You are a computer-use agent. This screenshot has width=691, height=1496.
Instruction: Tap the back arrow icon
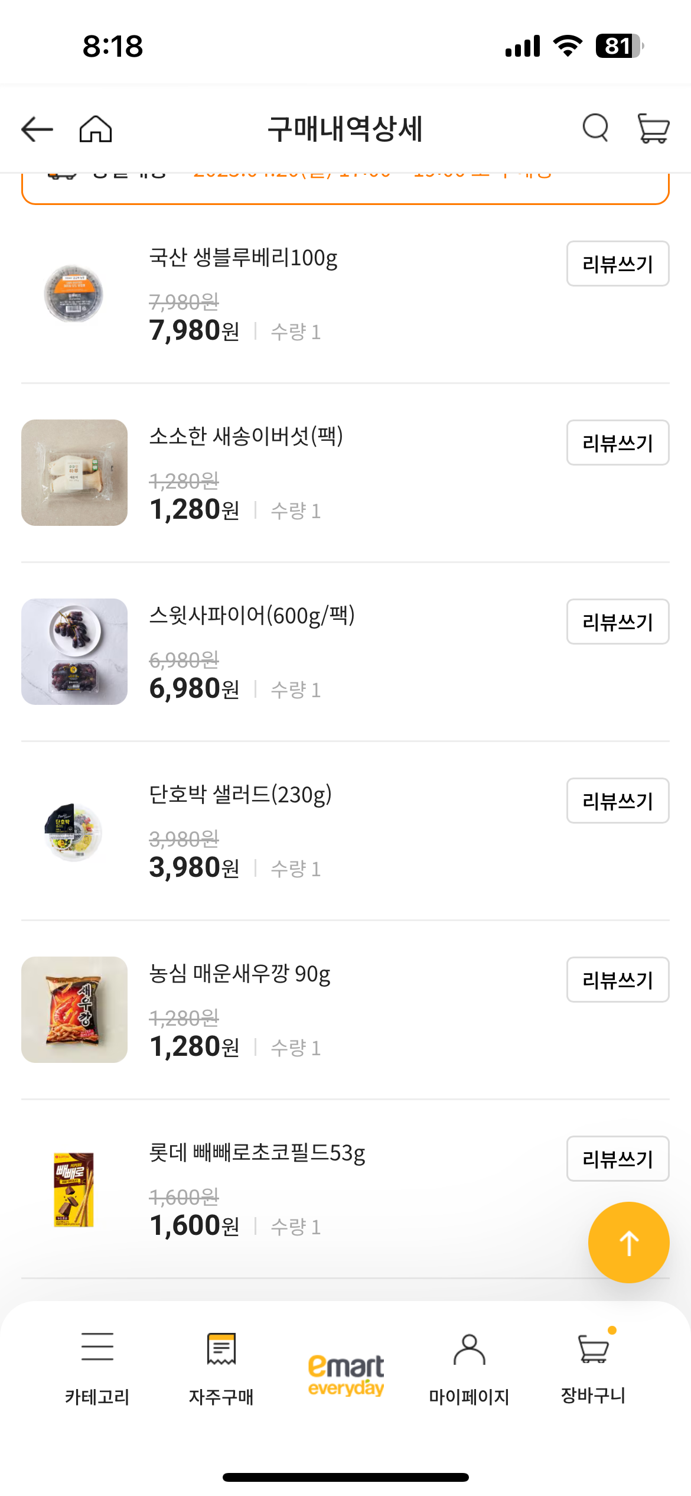pyautogui.click(x=37, y=129)
